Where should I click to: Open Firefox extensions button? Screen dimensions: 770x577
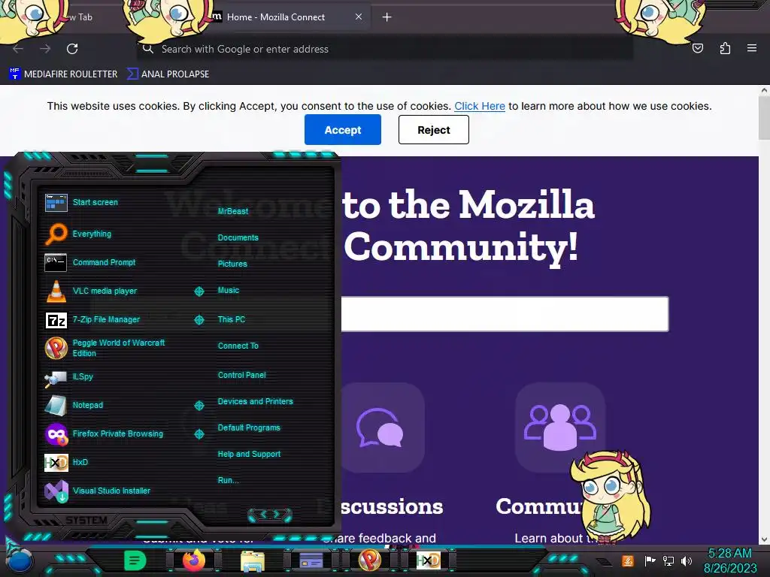click(725, 48)
